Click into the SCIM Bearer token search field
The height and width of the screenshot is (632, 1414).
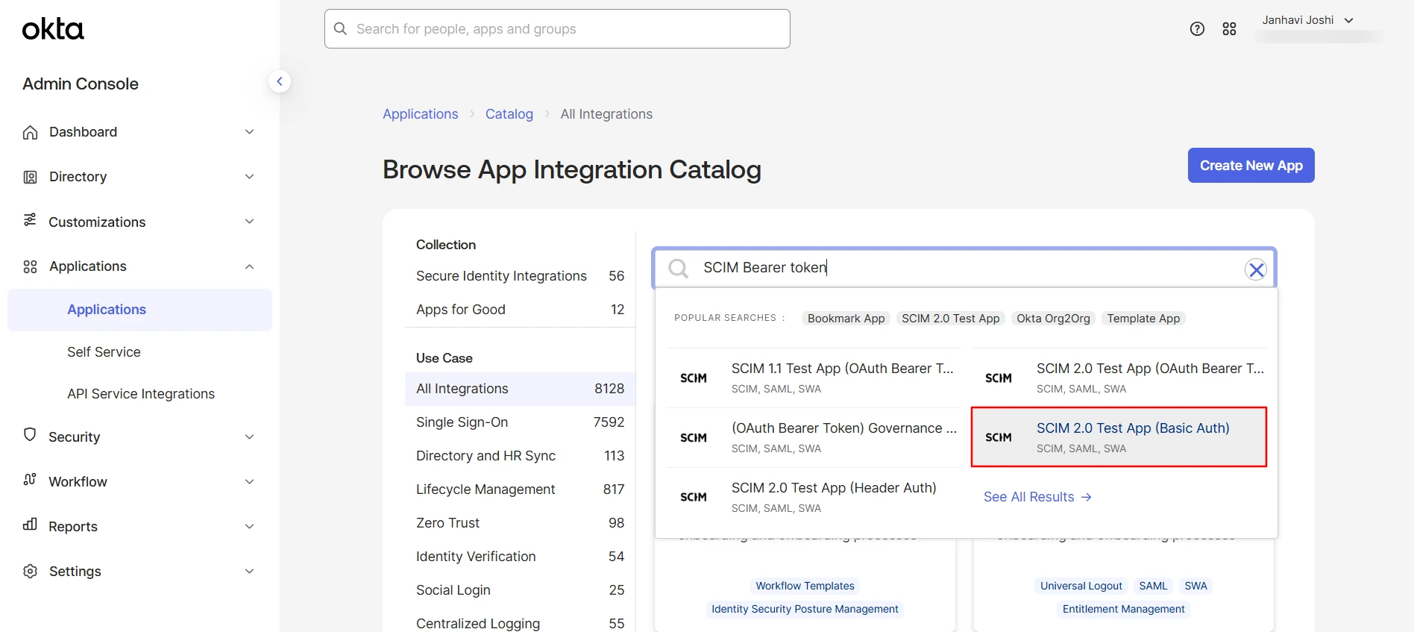tap(964, 268)
